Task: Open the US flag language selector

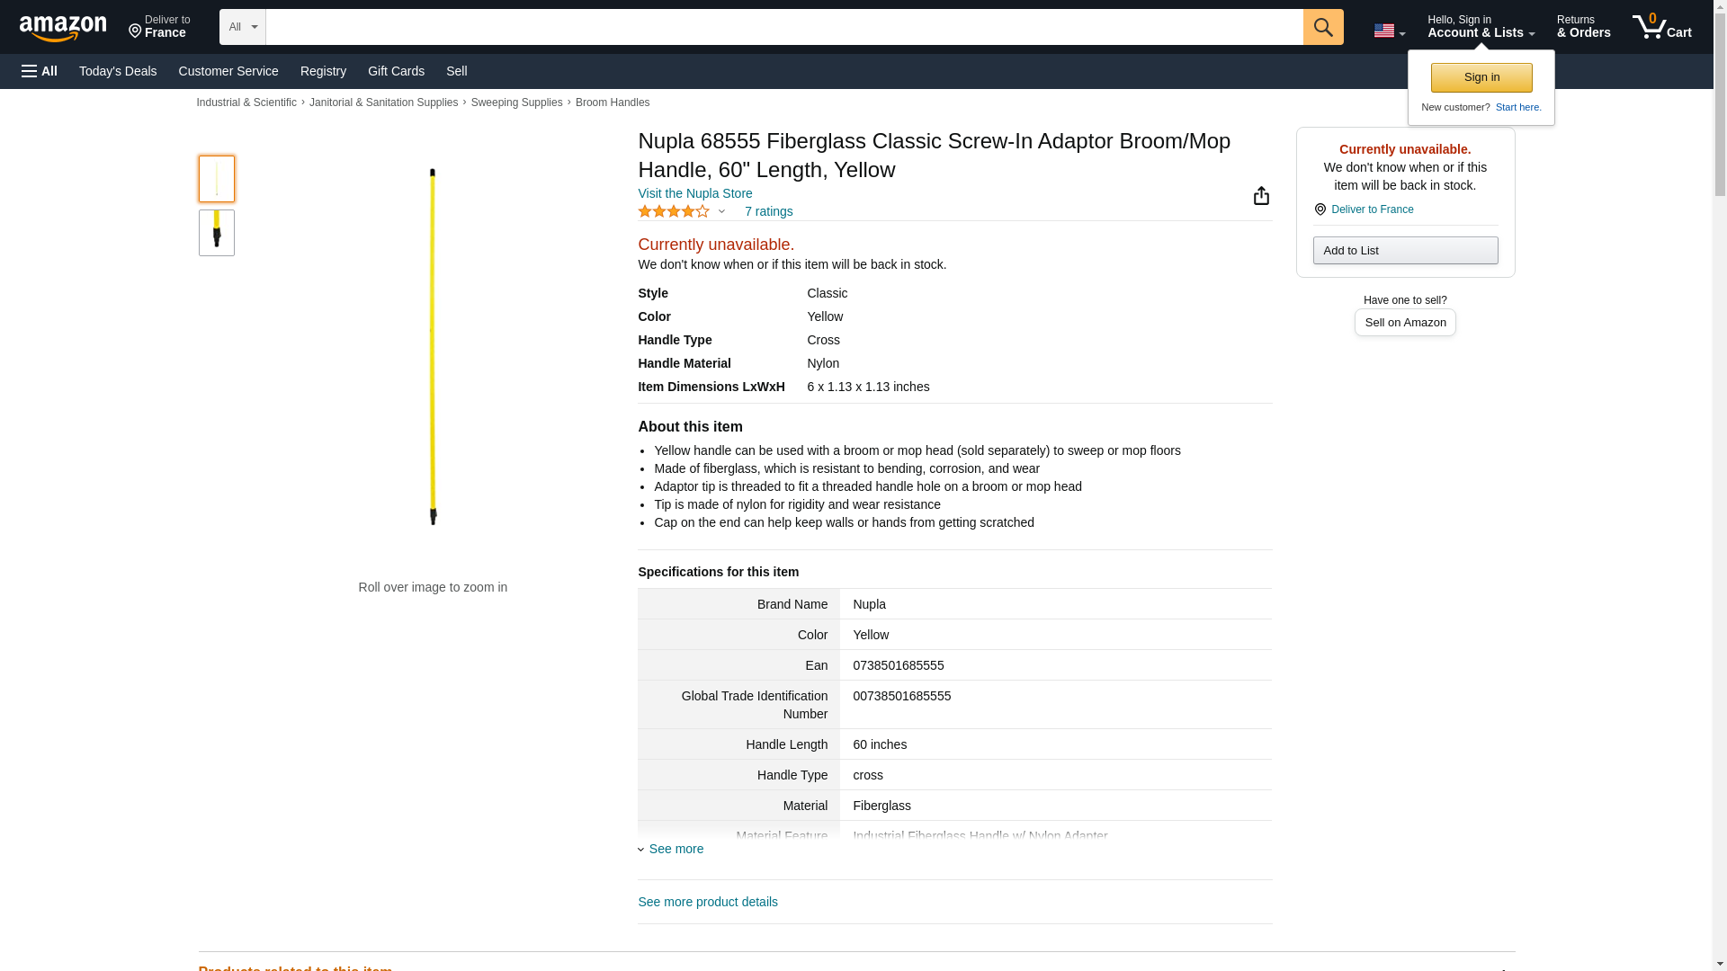Action: point(1389,31)
